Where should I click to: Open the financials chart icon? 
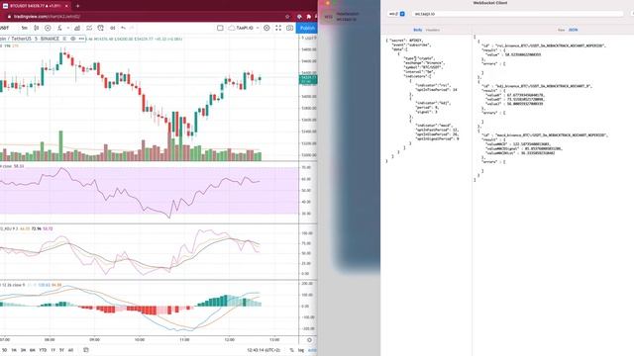point(77,28)
